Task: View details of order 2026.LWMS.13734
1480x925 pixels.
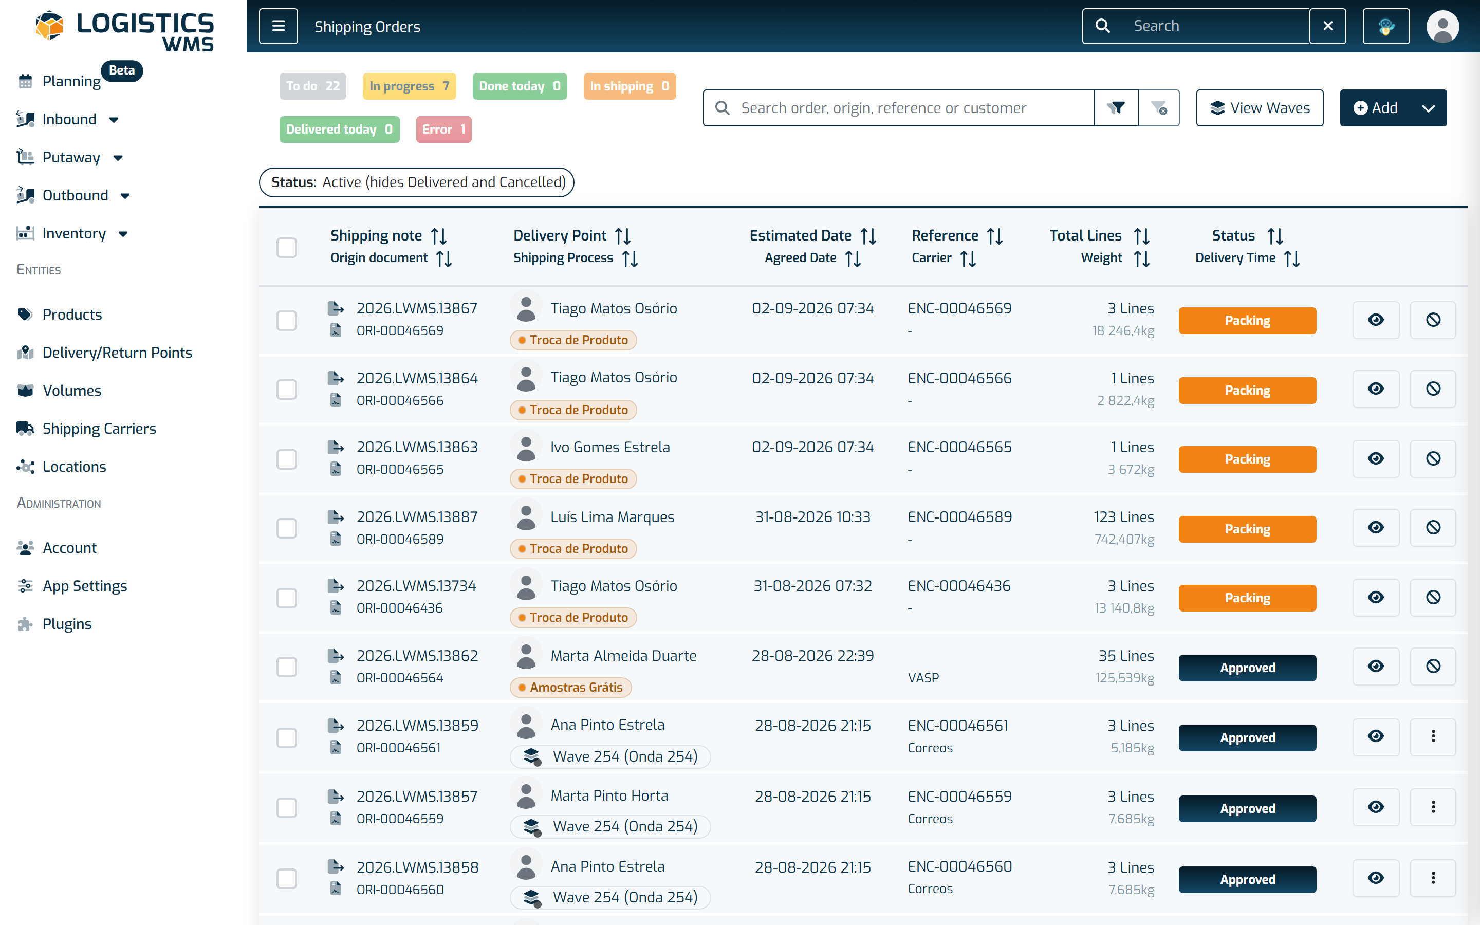Action: [1376, 598]
